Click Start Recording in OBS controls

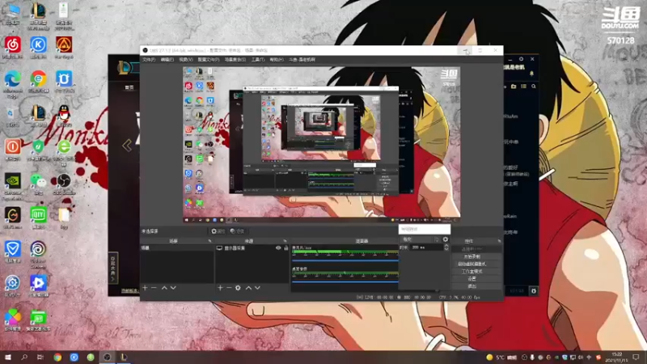[x=472, y=256]
